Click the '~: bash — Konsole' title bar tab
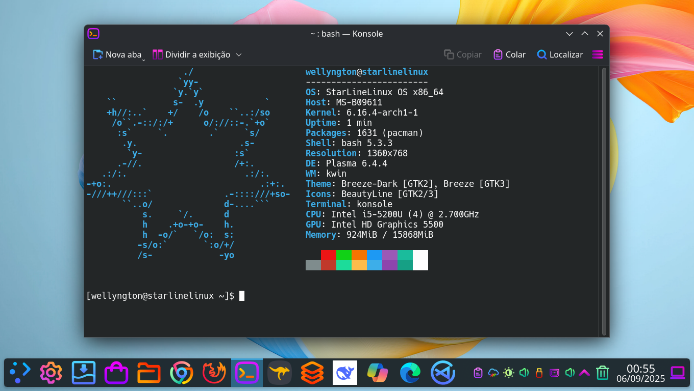Screen dimensions: 694x391 pos(346,34)
